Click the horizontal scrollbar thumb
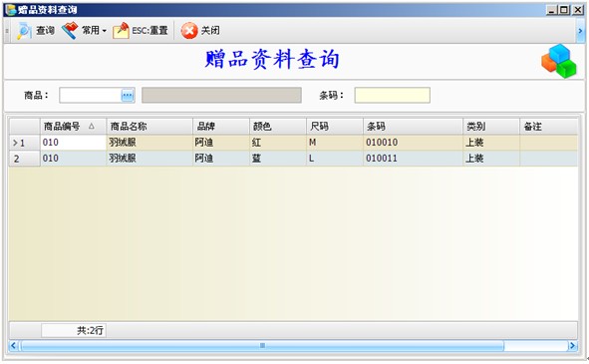The image size is (589, 364). [x=262, y=345]
